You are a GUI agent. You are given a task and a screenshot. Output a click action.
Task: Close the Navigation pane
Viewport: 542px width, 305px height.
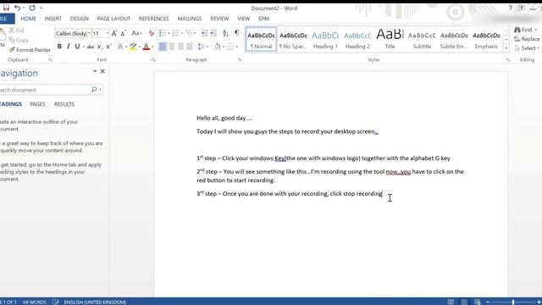coord(102,71)
